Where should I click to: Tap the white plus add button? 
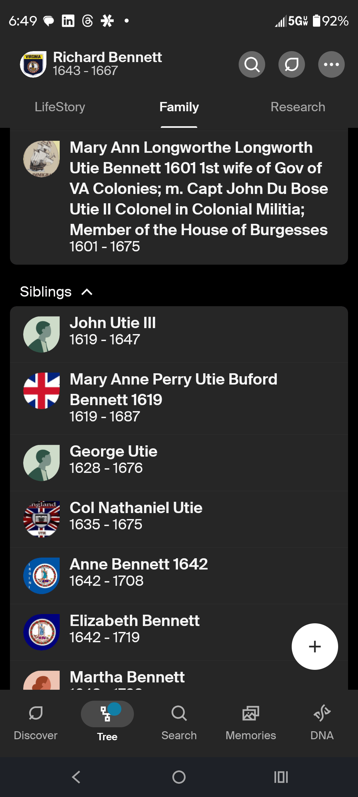315,647
